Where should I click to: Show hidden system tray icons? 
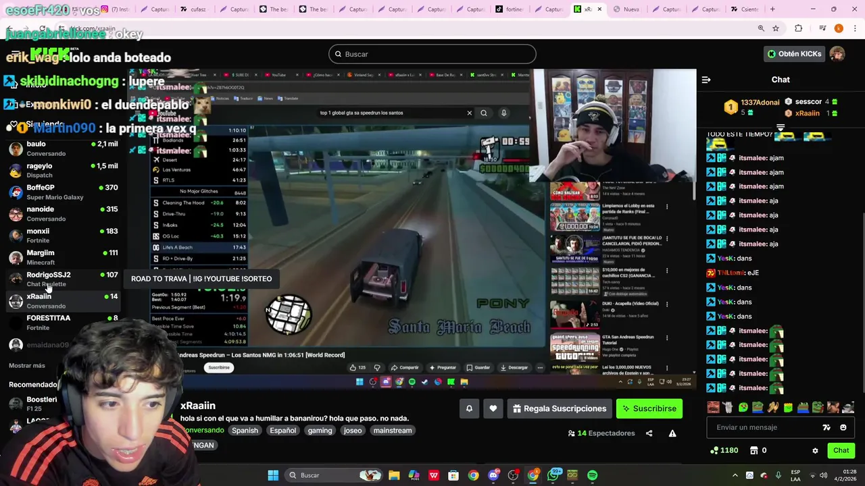pos(735,475)
